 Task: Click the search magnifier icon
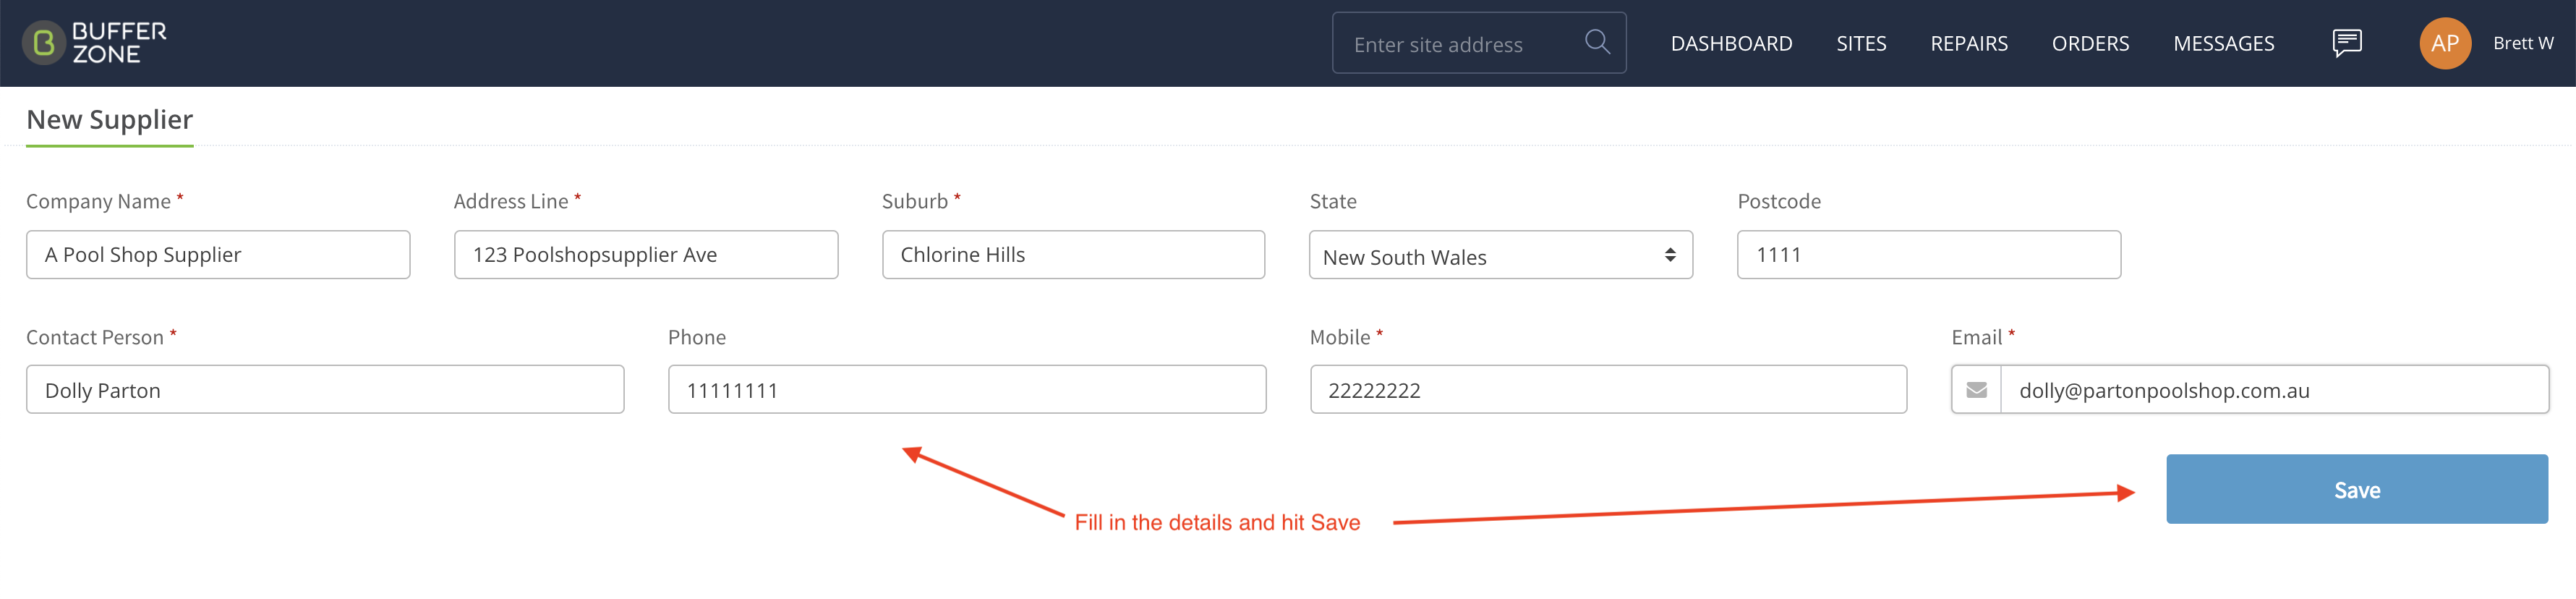coord(1597,42)
